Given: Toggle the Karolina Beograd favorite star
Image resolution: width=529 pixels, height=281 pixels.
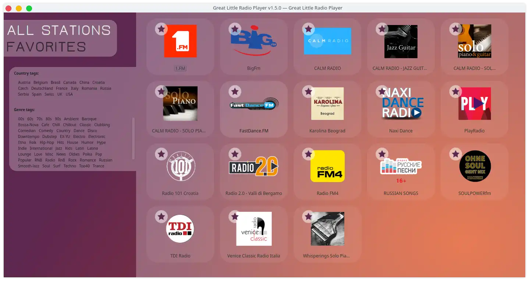Looking at the screenshot, I should pyautogui.click(x=308, y=91).
